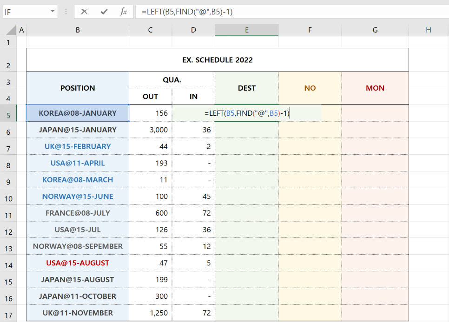Select cell JAPAN@15-AUGUST

pos(78,279)
